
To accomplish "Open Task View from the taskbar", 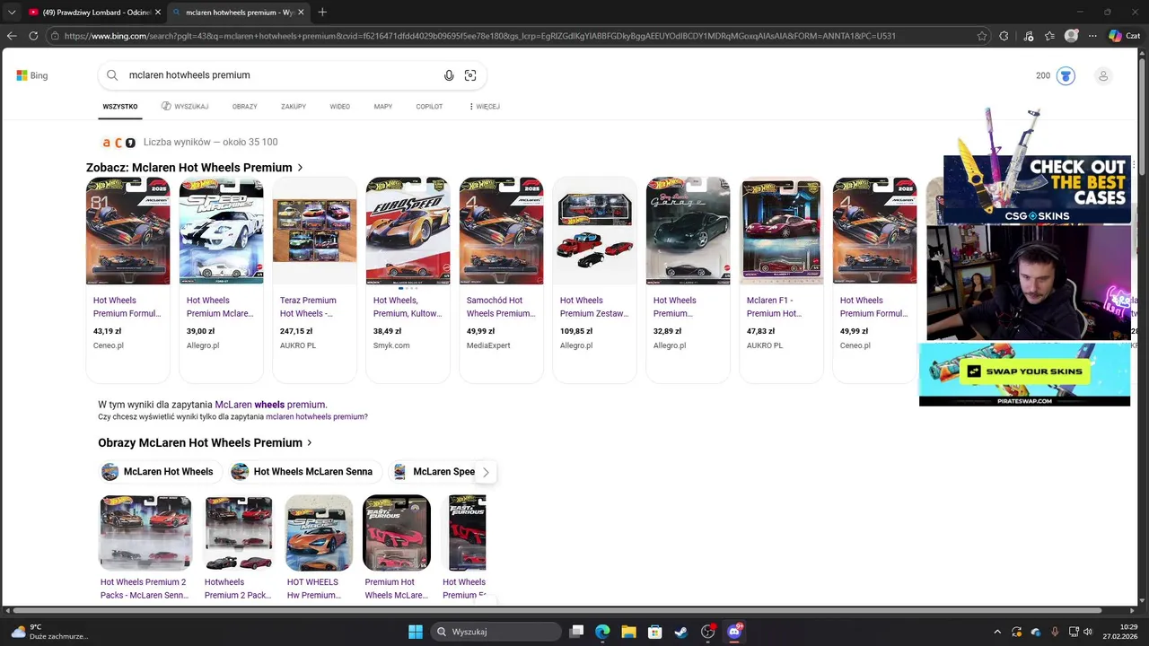I will (577, 632).
